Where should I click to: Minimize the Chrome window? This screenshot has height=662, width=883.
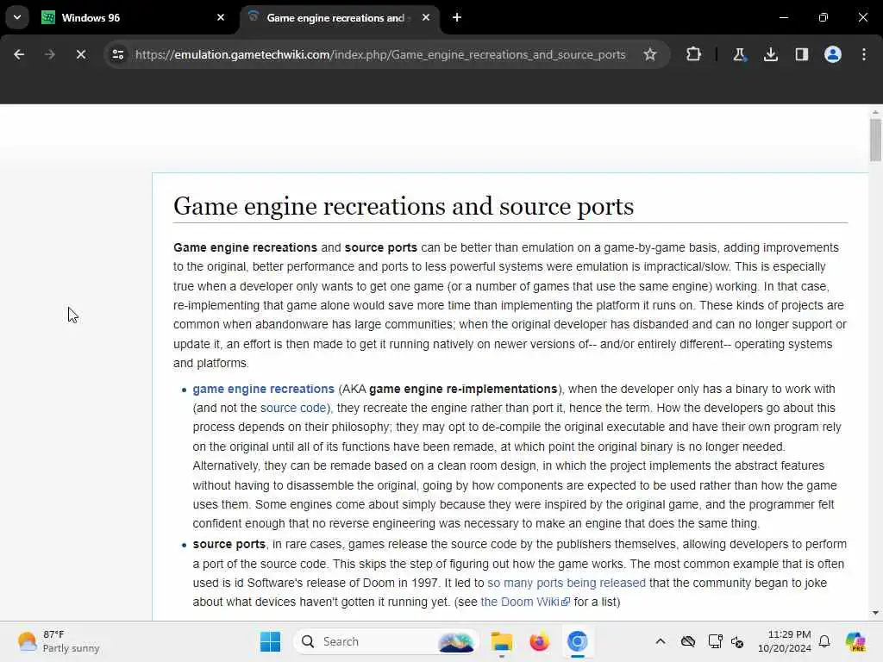783,17
